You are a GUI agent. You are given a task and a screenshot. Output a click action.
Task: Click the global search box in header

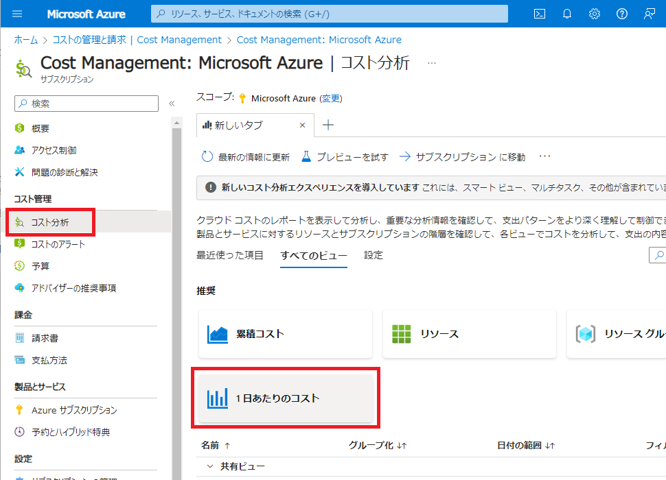point(330,14)
